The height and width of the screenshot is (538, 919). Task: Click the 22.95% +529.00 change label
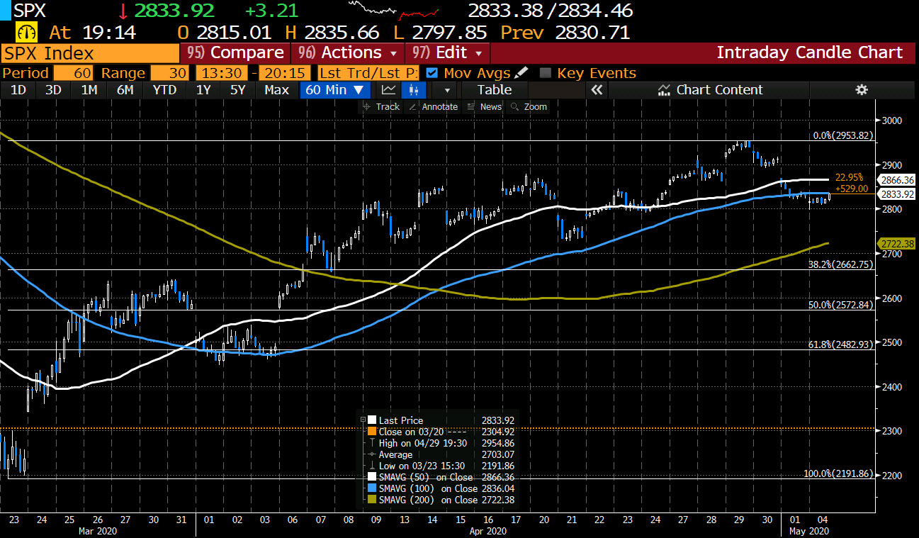point(853,183)
